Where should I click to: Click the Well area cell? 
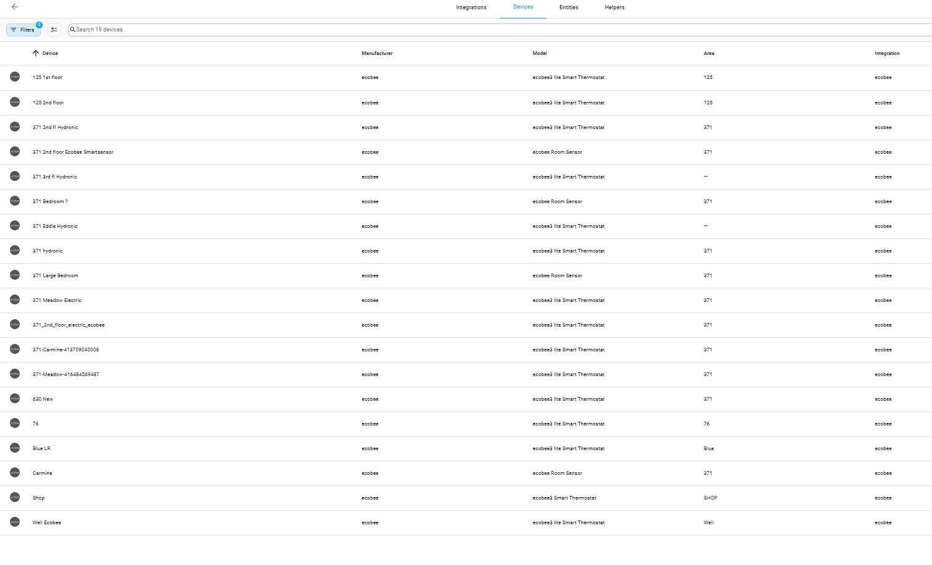point(708,522)
